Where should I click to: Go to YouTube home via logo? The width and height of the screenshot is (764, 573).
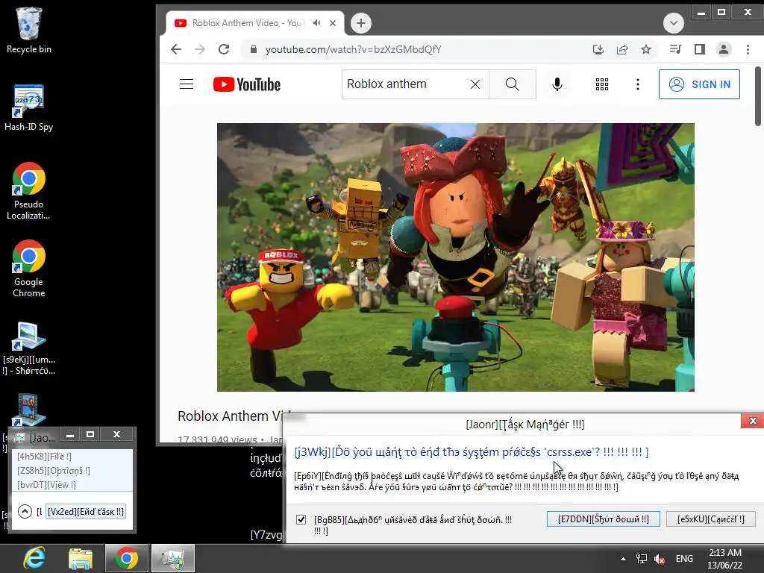(x=247, y=84)
